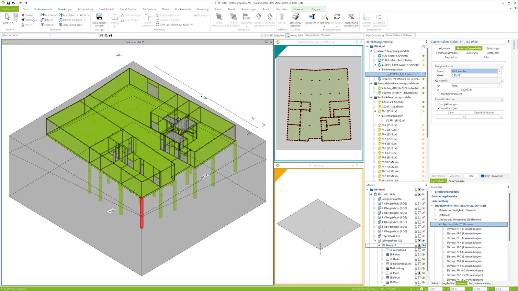
Task: Select the Markieren selection tool
Action: [7, 18]
